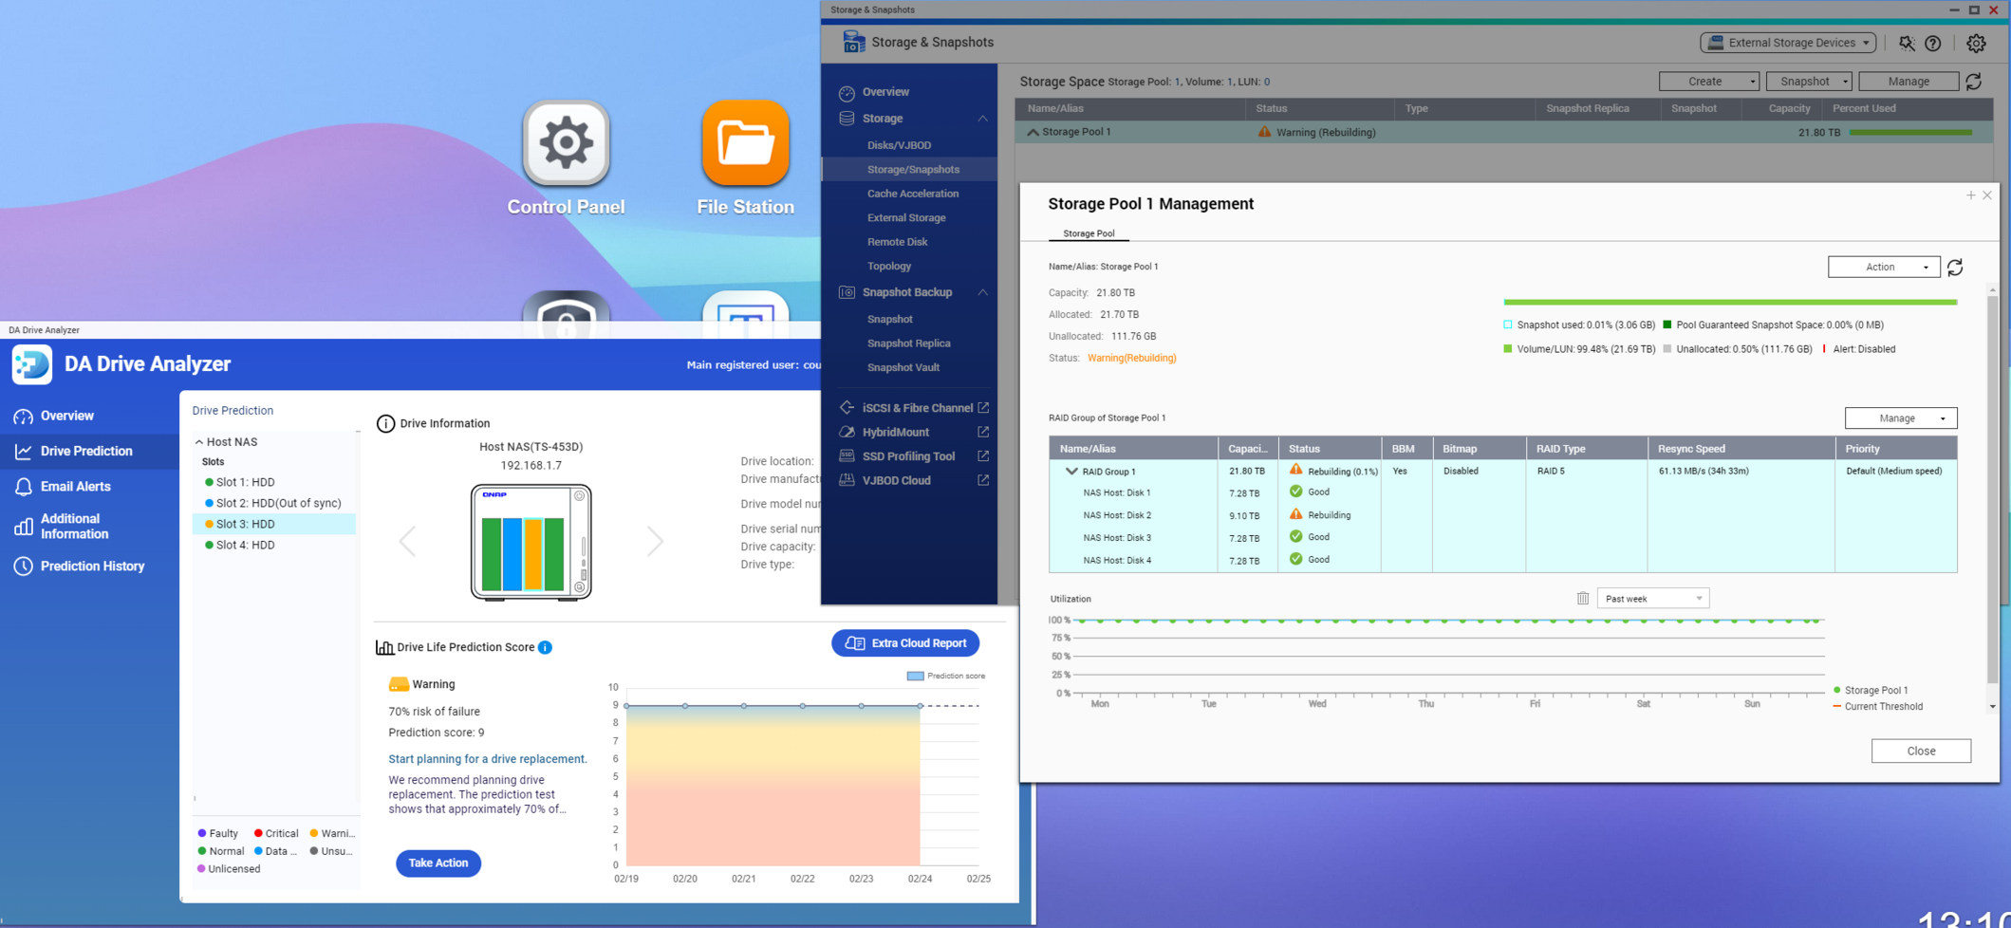Image resolution: width=2011 pixels, height=928 pixels.
Task: Launch File Station from the desktop
Action: [x=745, y=144]
